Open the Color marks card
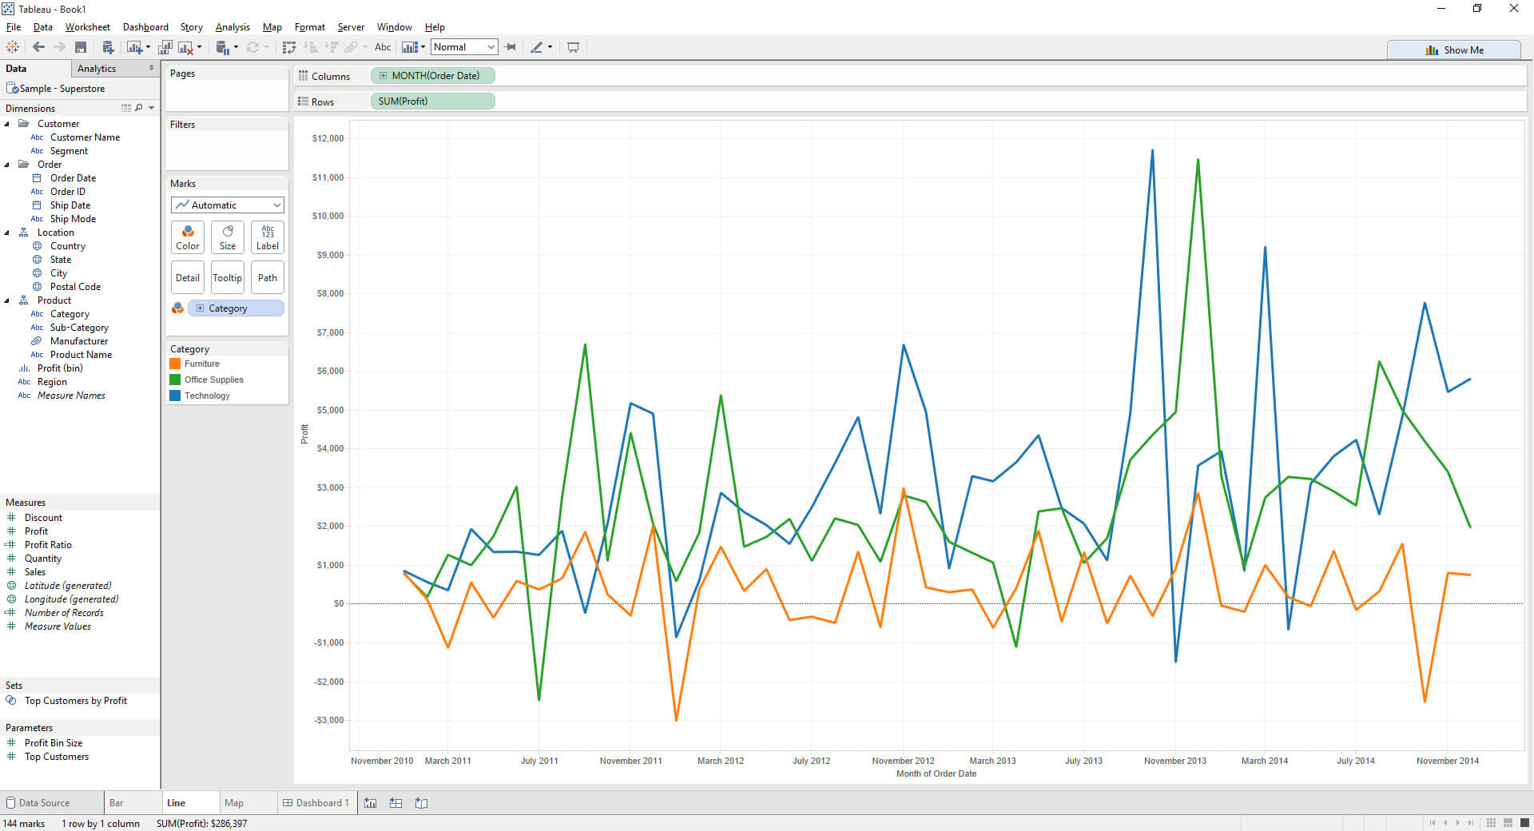Screen dimensions: 1534x831 click(188, 237)
